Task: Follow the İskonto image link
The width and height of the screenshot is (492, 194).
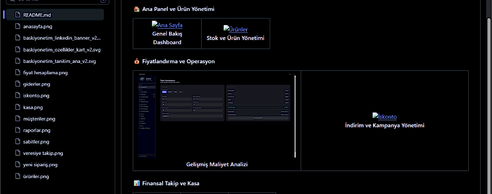Action: (384, 117)
